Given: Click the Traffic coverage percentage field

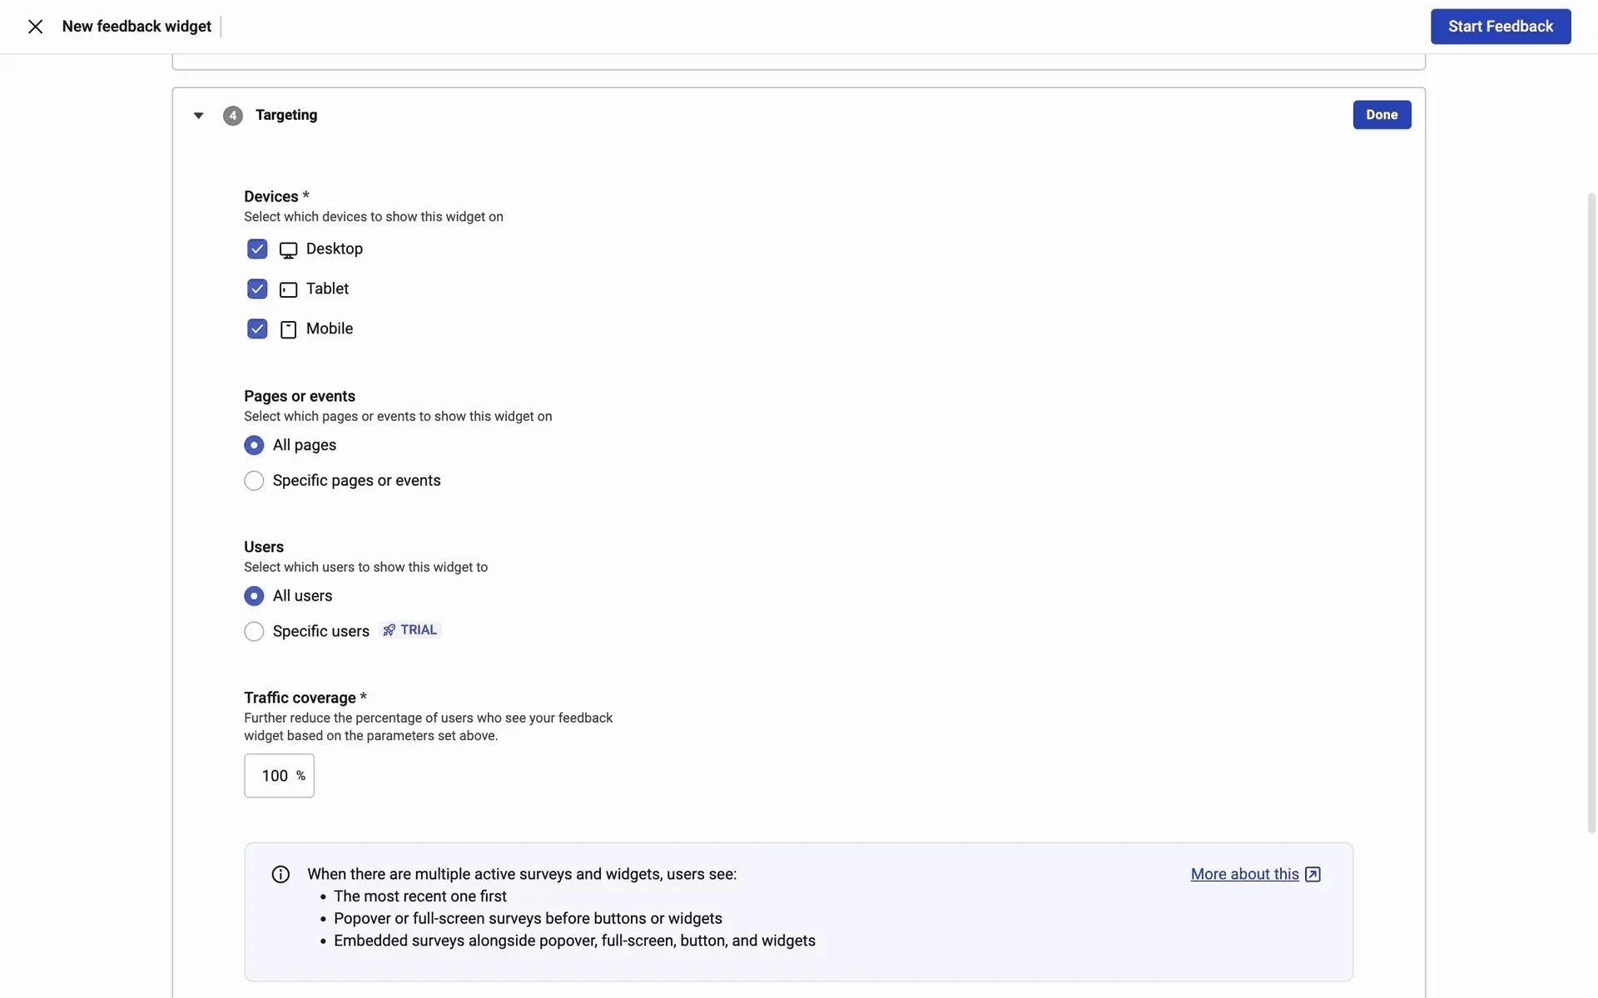Looking at the screenshot, I should click(275, 776).
